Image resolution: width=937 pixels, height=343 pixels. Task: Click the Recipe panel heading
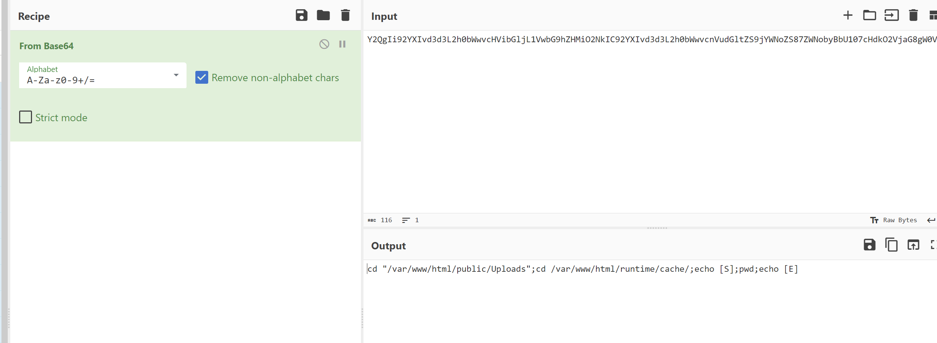click(34, 16)
